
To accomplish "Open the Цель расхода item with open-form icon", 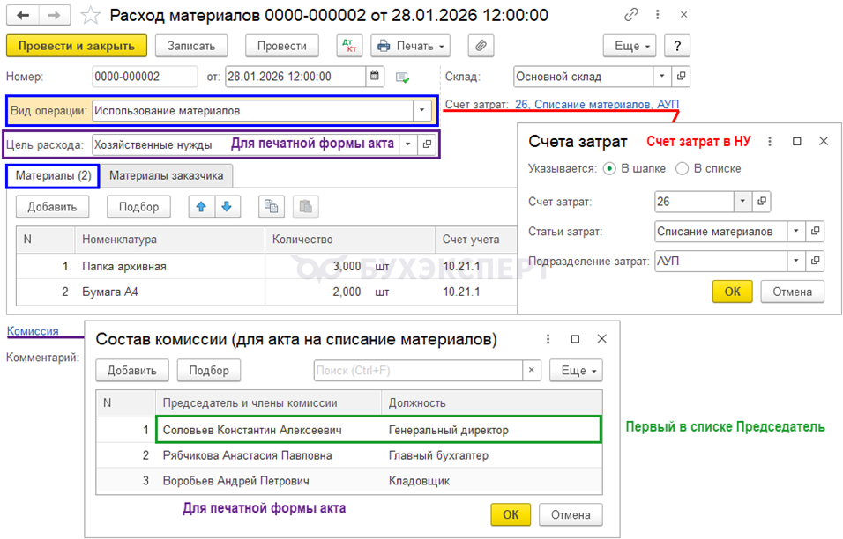I will pos(427,144).
